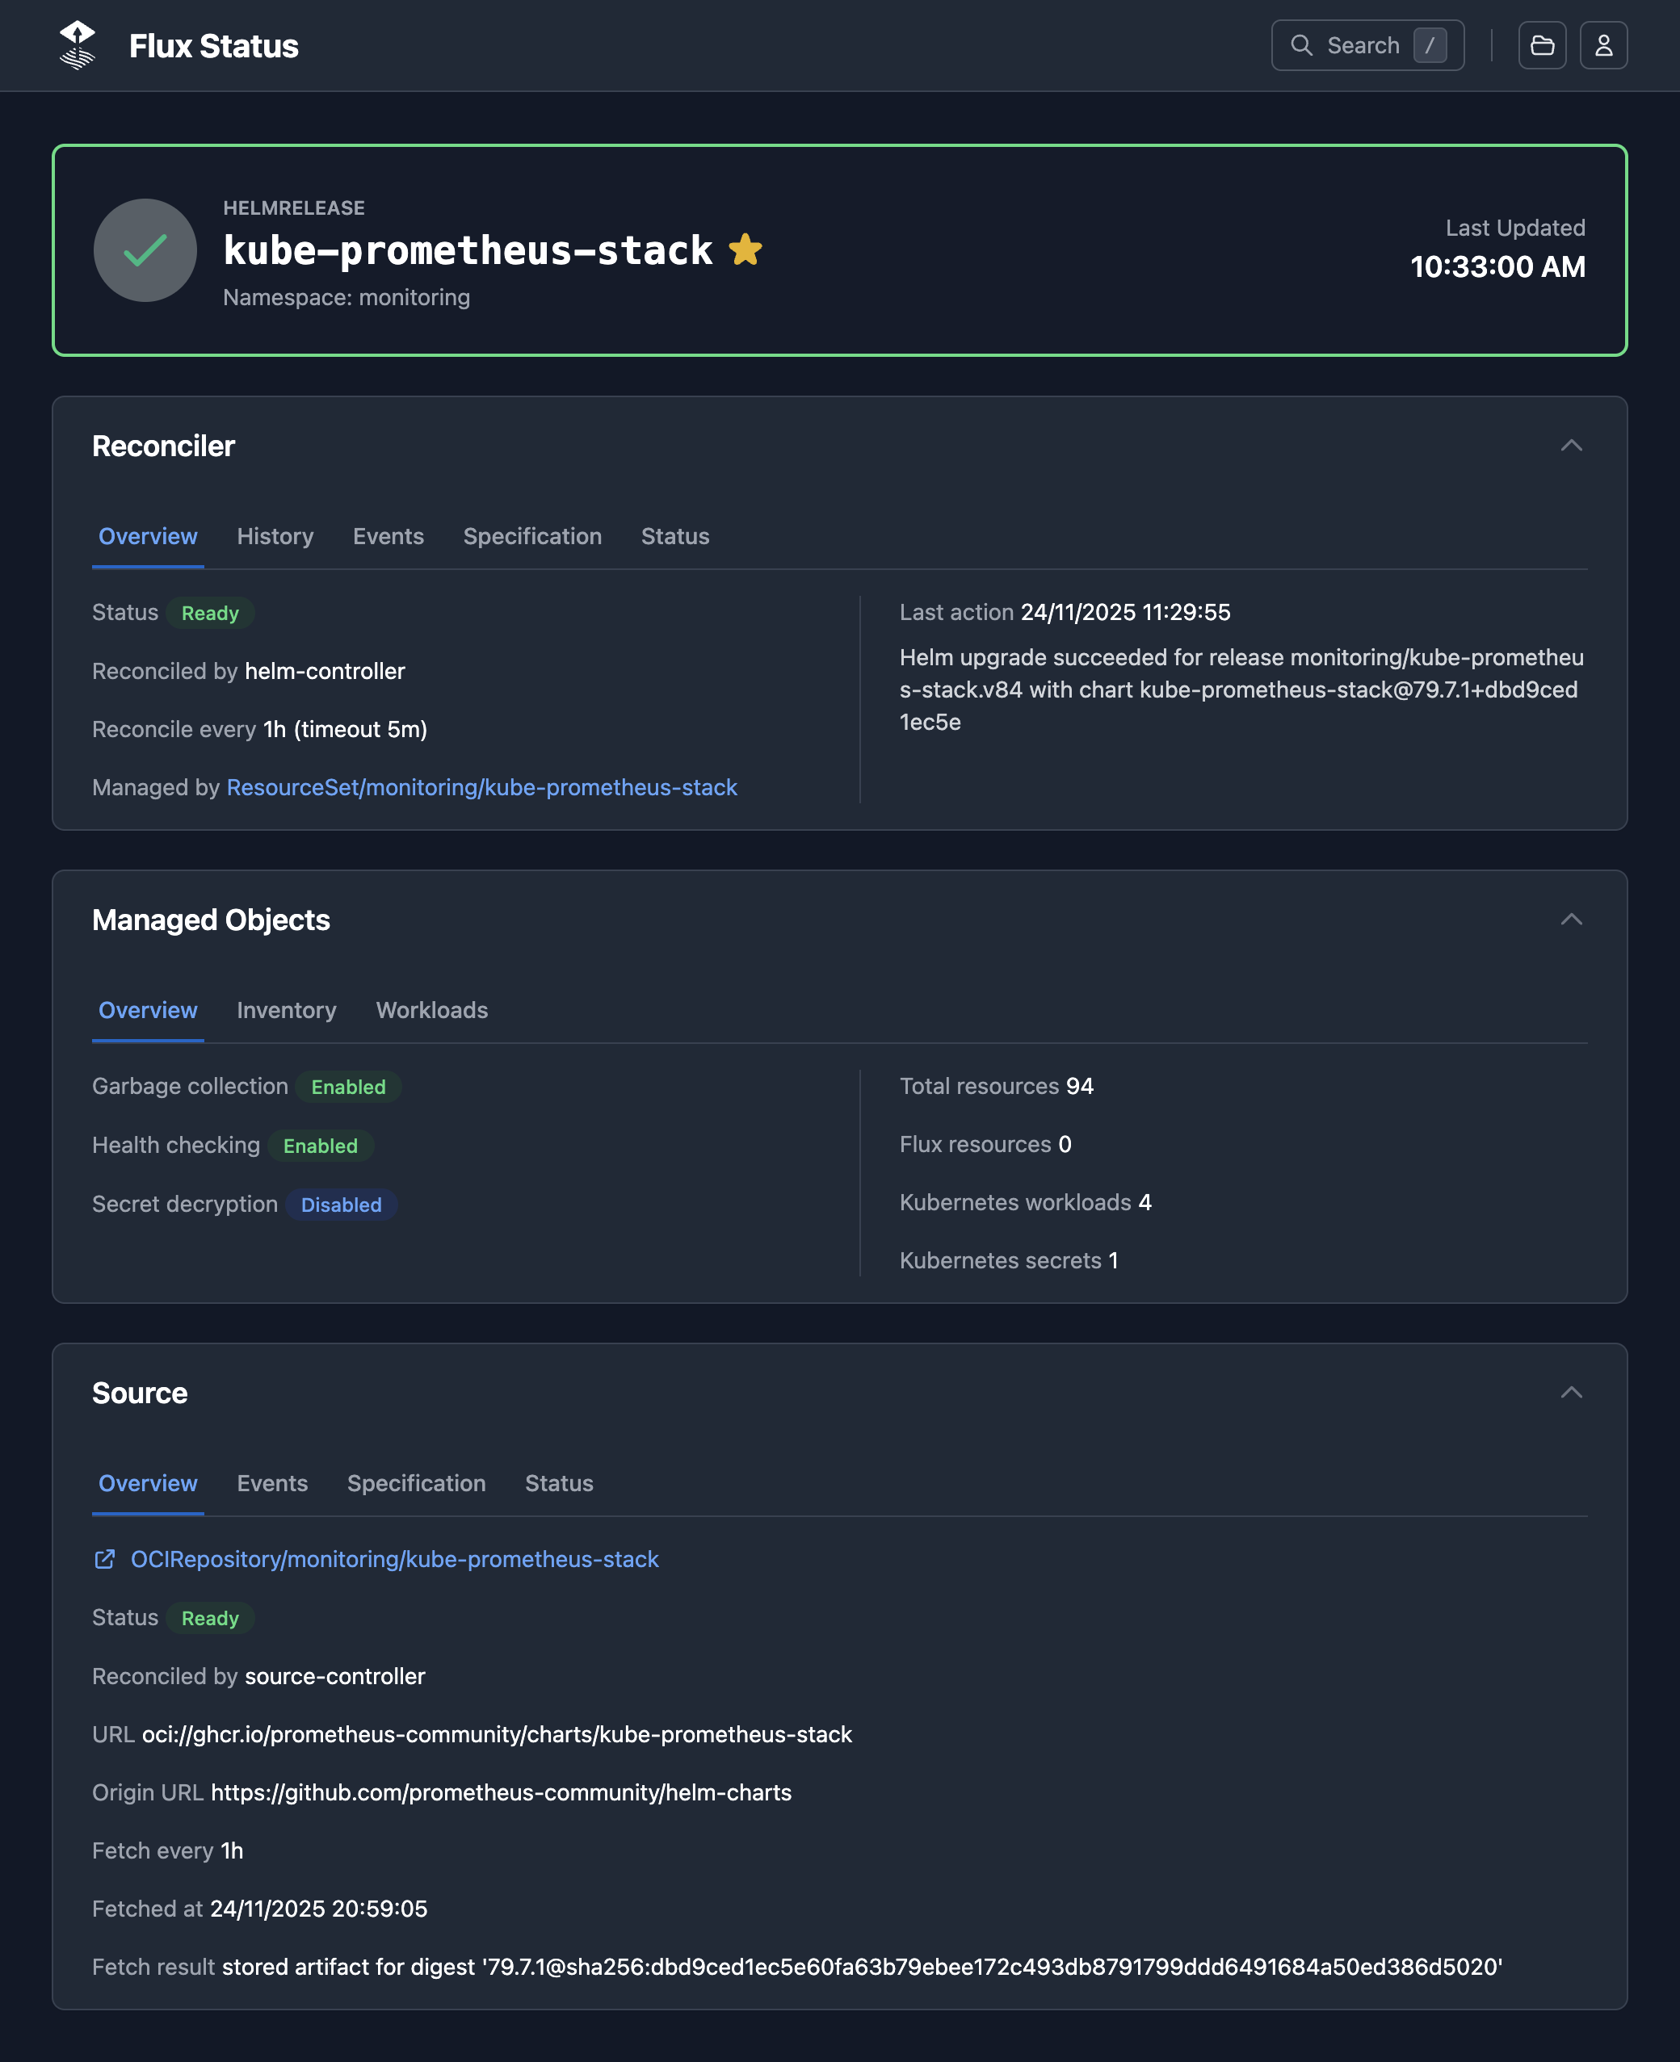Toggle Health checking Enabled badge

pos(321,1146)
